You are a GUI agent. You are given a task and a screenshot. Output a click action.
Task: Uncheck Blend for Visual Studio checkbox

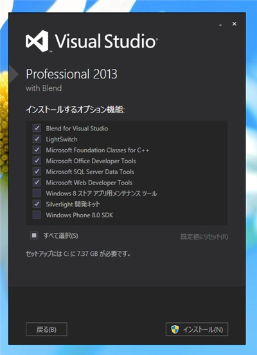[37, 128]
